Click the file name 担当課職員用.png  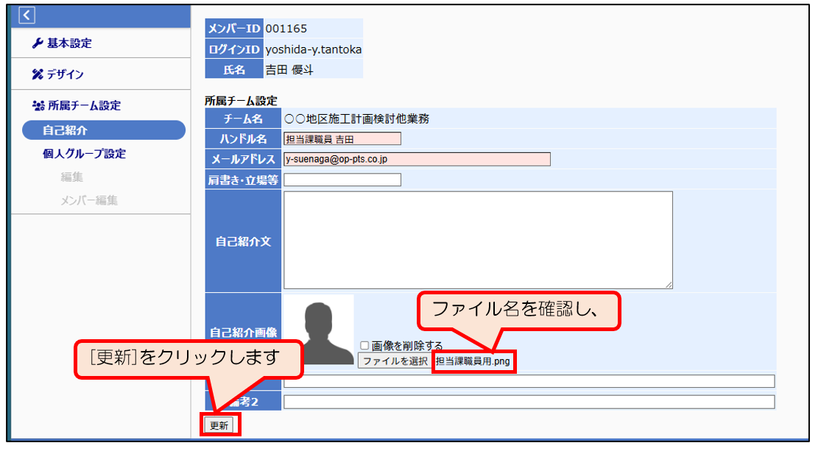pos(473,361)
